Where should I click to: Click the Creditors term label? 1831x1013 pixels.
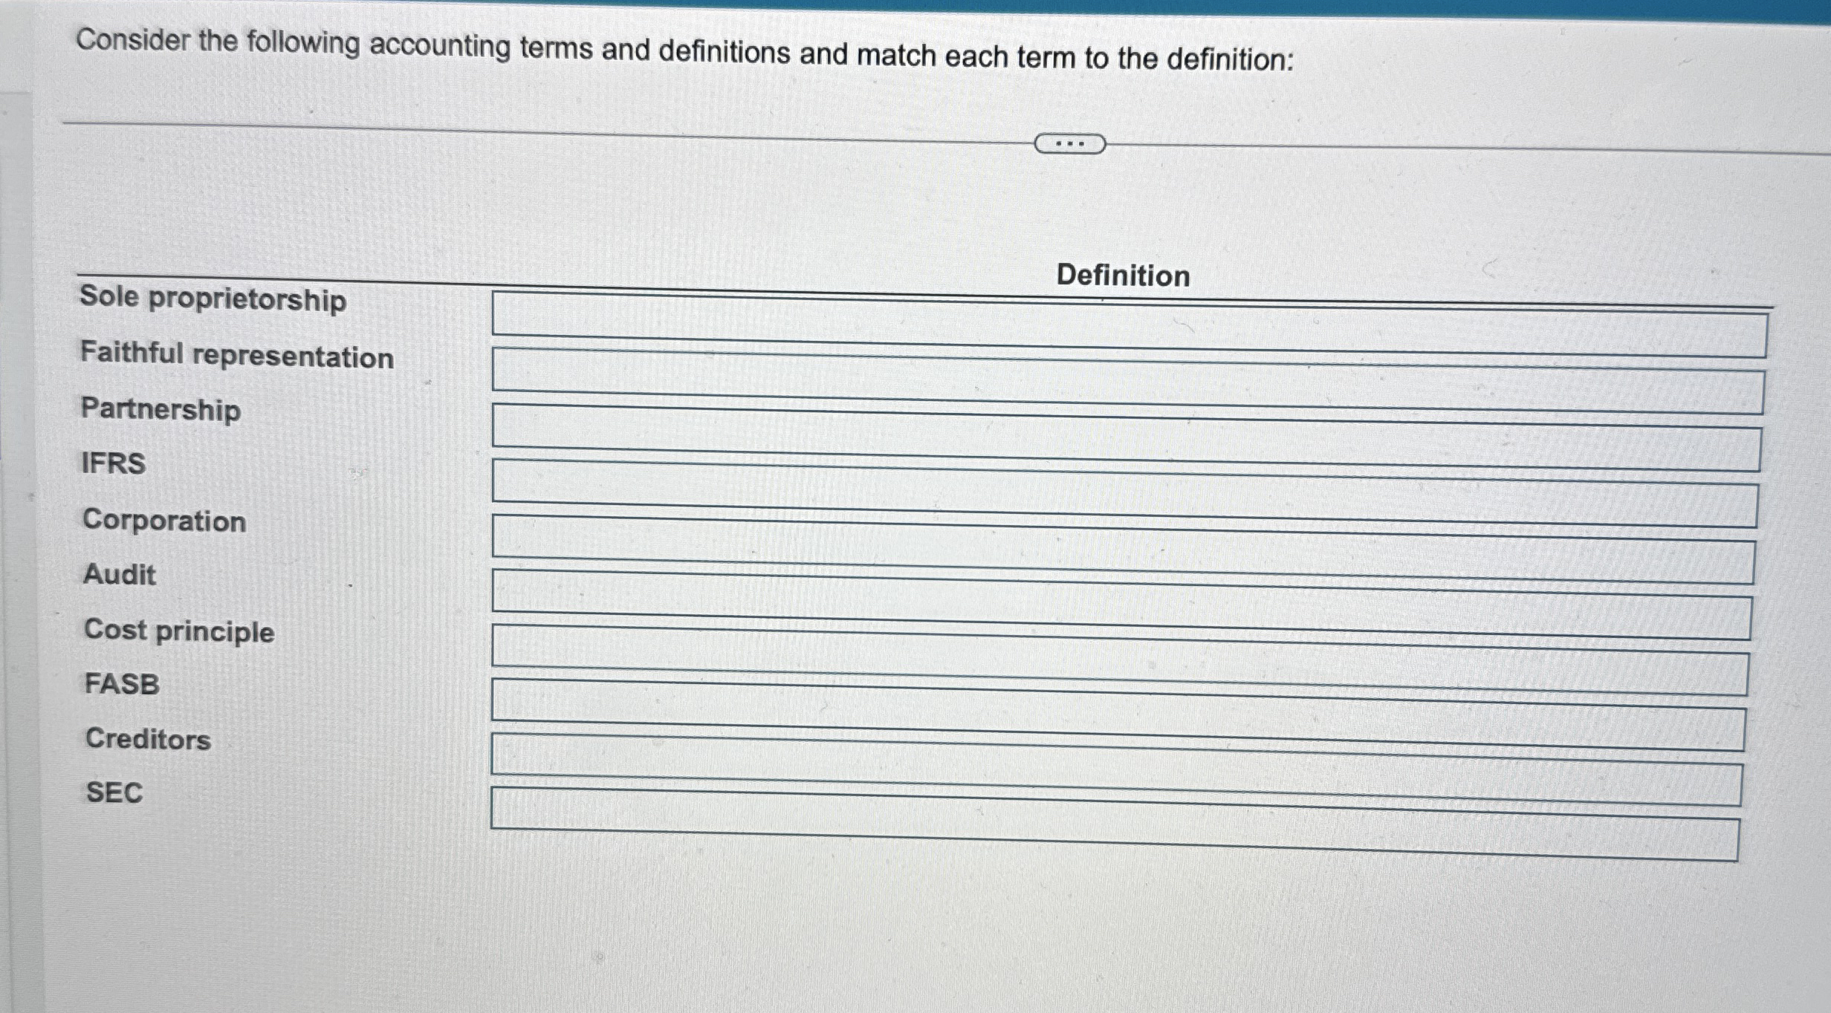tap(148, 739)
